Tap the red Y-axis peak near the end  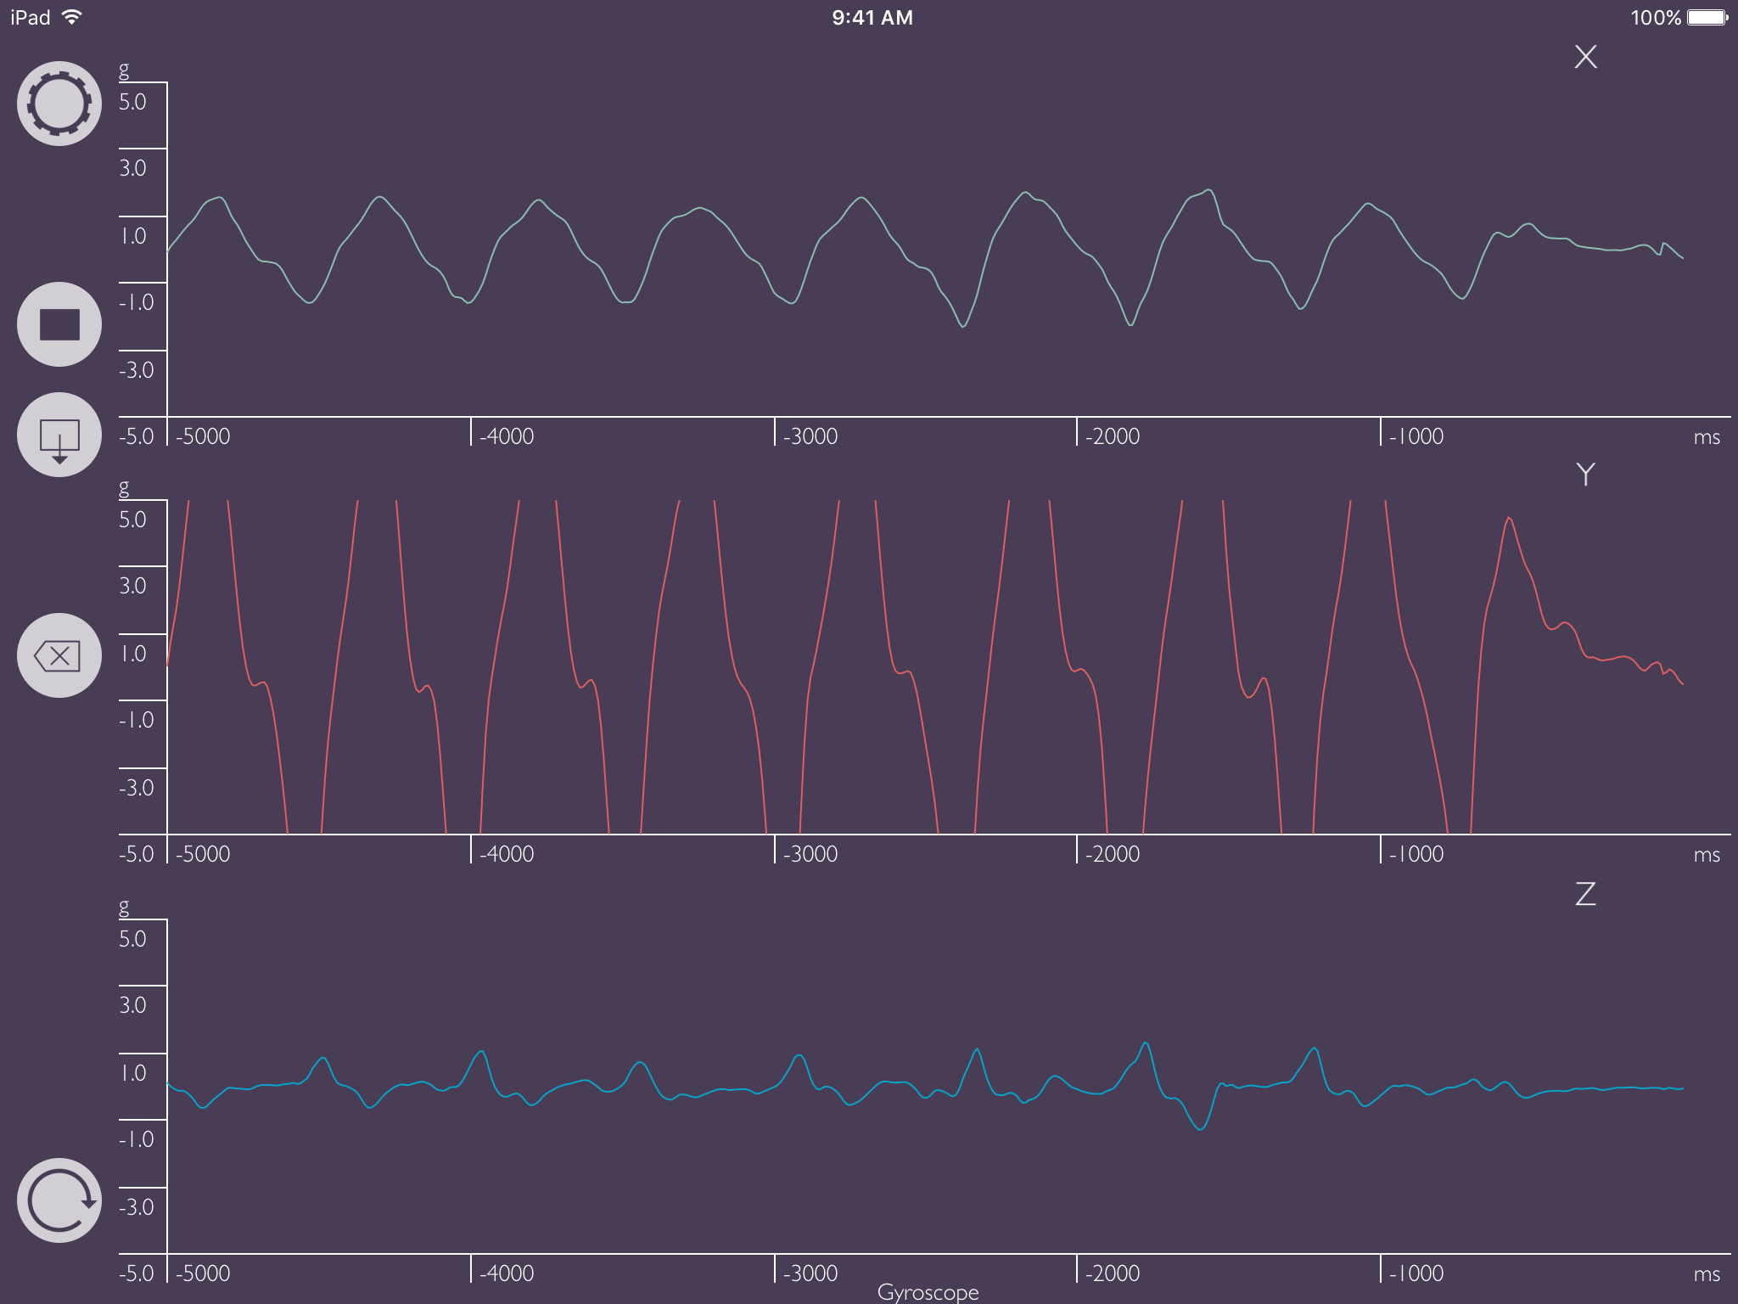point(1508,519)
